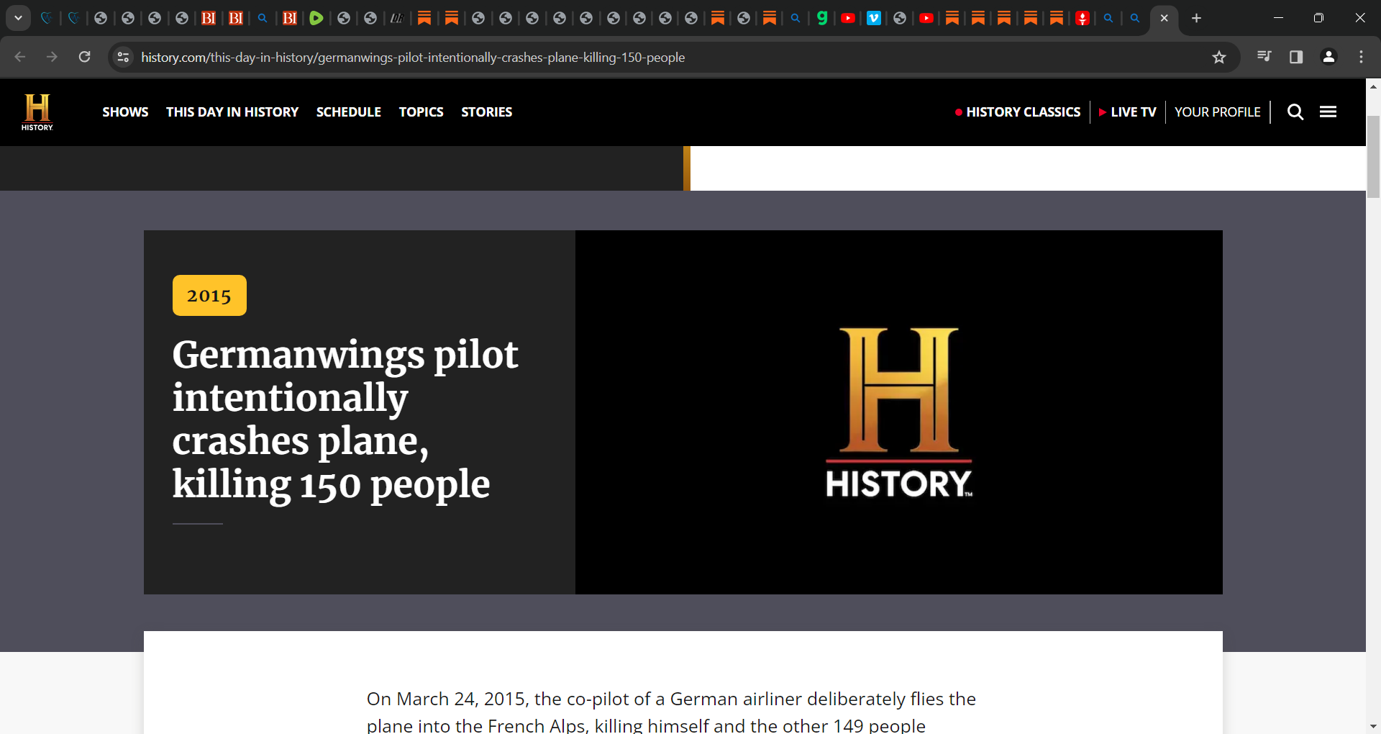Viewport: 1381px width, 734px height.
Task: Toggle the browser side panel
Action: (1296, 57)
